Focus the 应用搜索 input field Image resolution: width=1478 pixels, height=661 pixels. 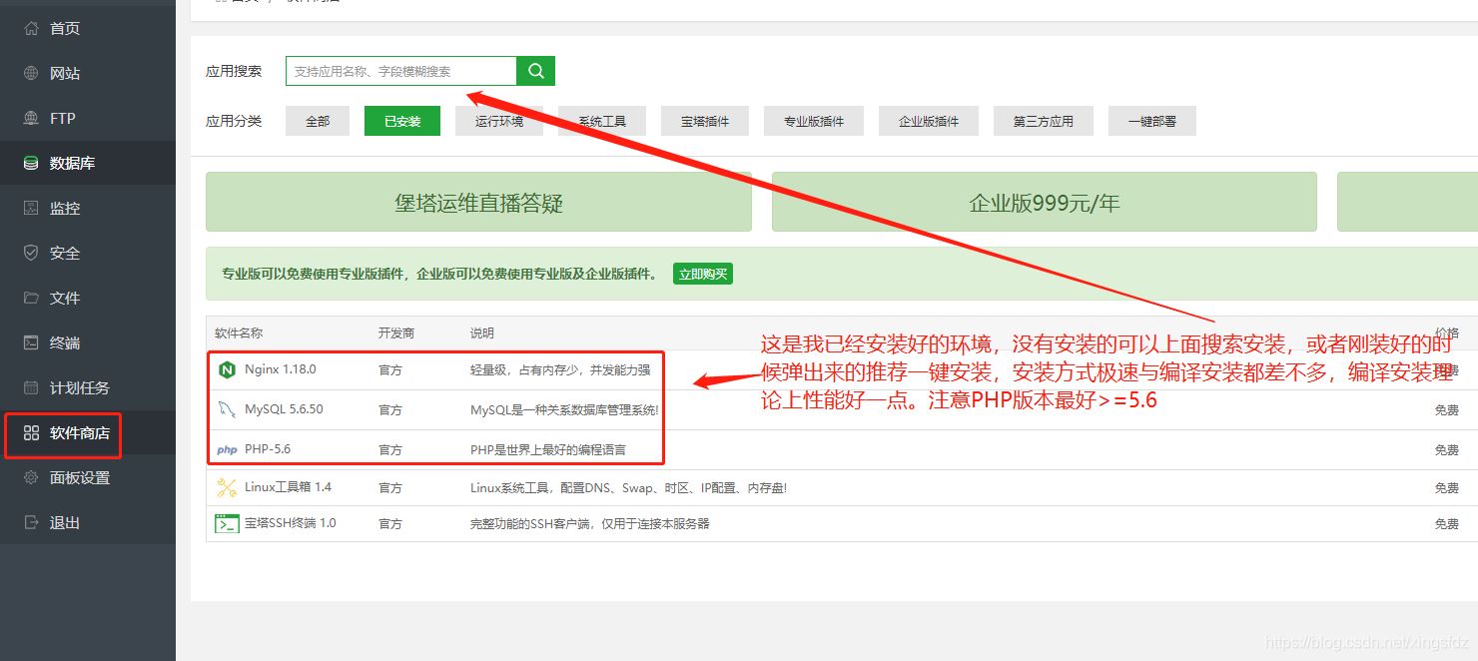[x=400, y=71]
